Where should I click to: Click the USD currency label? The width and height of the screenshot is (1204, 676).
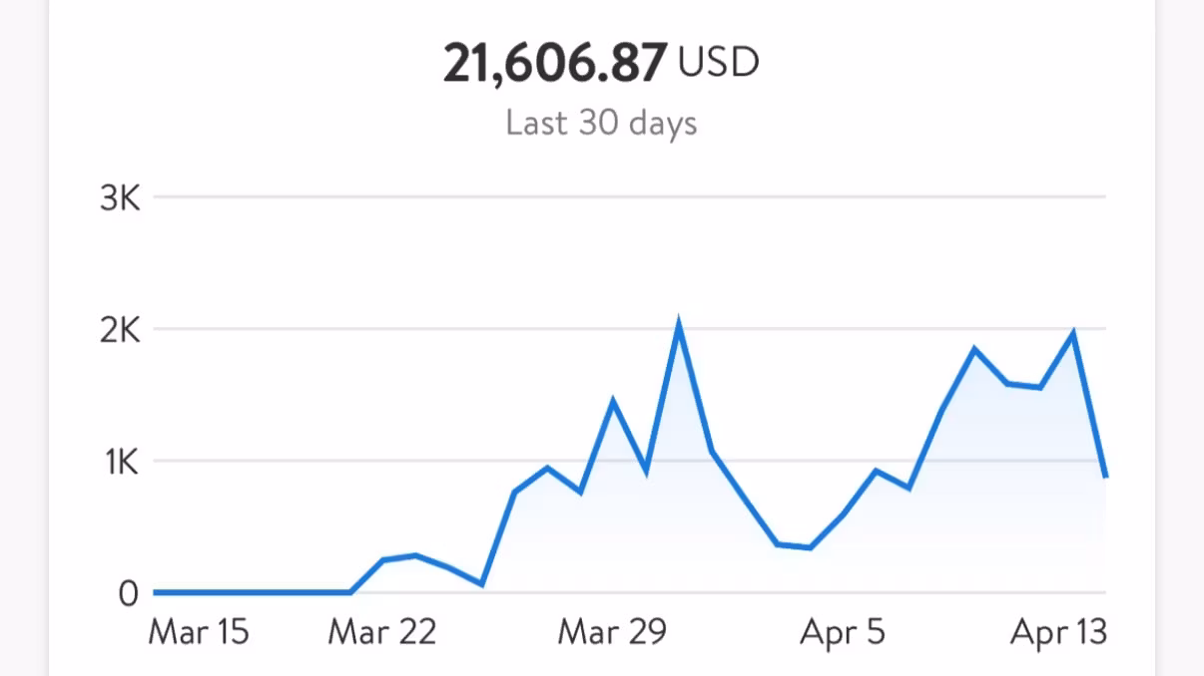tap(718, 63)
